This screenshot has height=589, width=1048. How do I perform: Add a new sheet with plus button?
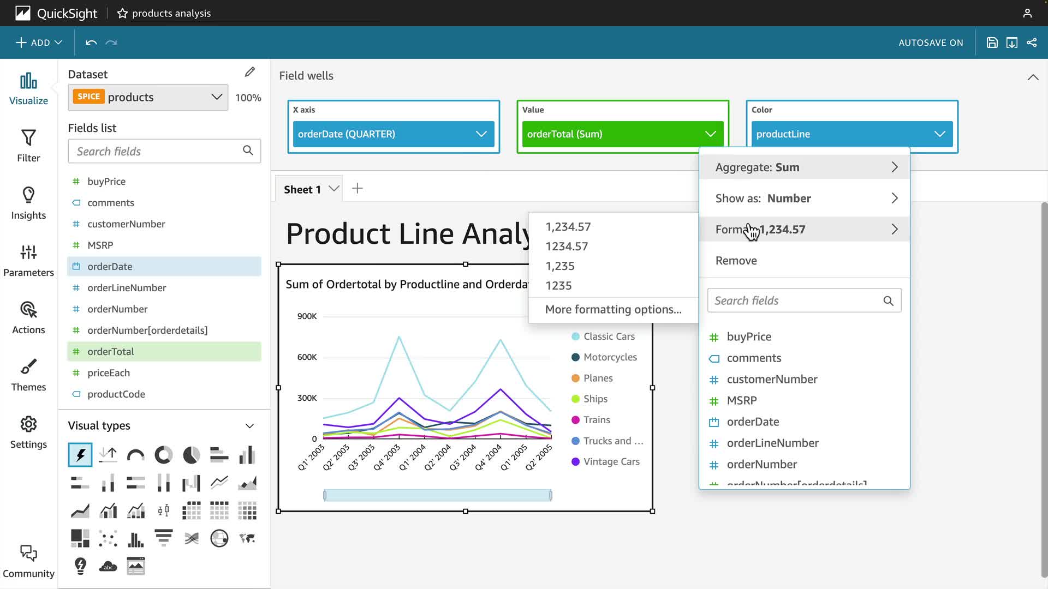(x=358, y=189)
